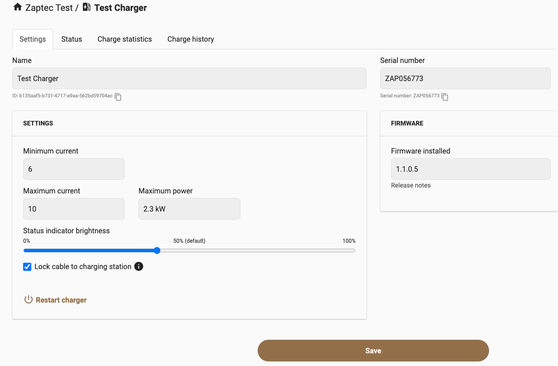Click Restart charger link text

[x=61, y=300]
